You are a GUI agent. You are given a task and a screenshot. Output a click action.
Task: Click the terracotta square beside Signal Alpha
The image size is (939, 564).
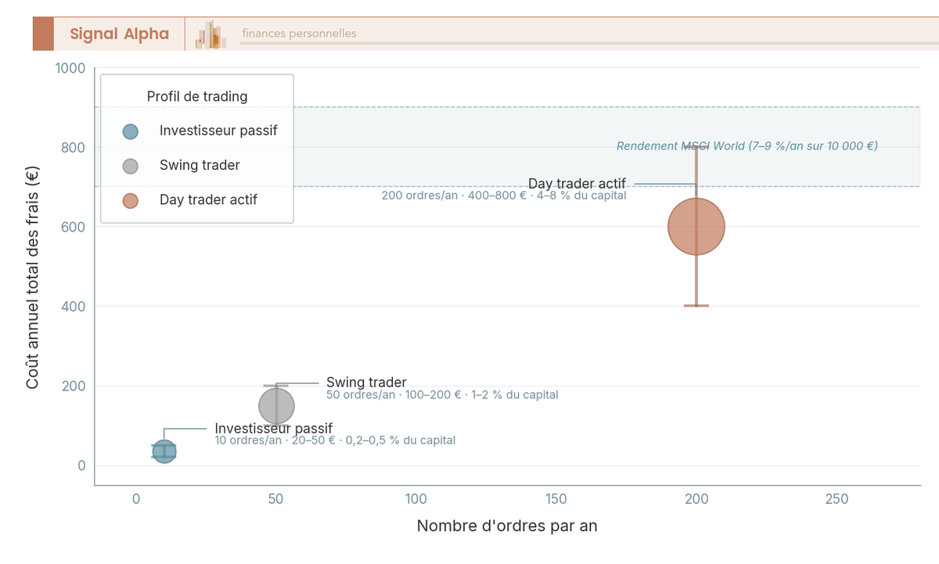43,34
